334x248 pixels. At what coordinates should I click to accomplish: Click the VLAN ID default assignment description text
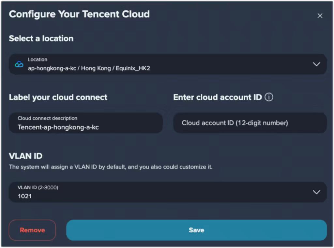(x=111, y=167)
